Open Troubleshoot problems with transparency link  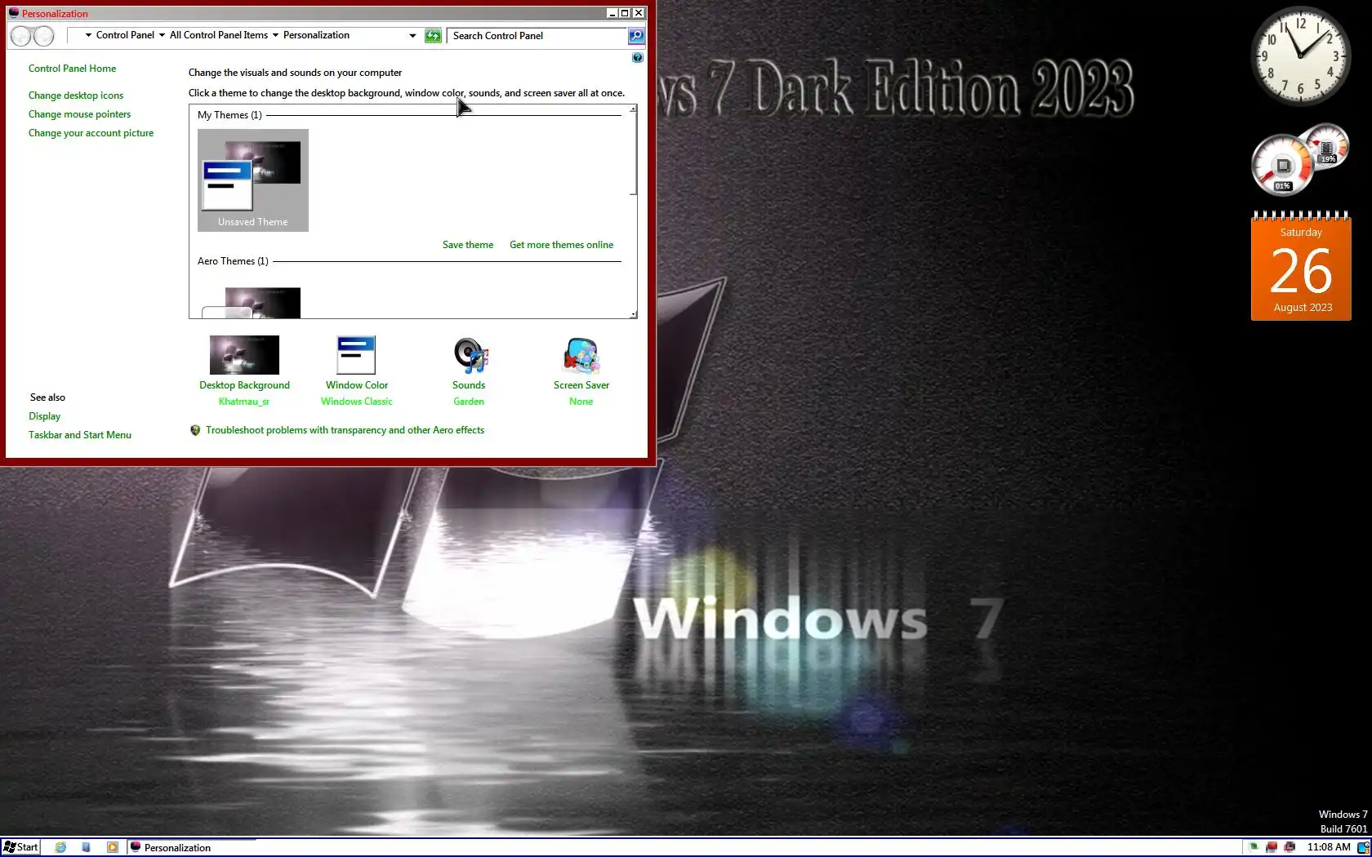[x=345, y=430]
